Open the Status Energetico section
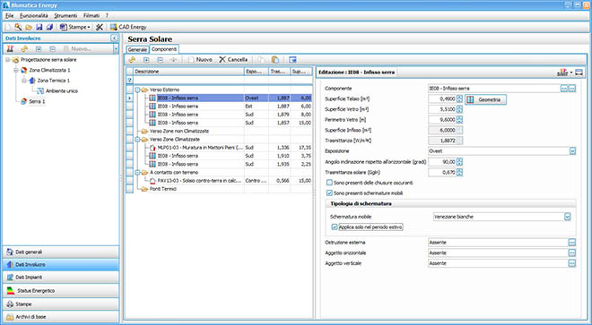 (60, 291)
